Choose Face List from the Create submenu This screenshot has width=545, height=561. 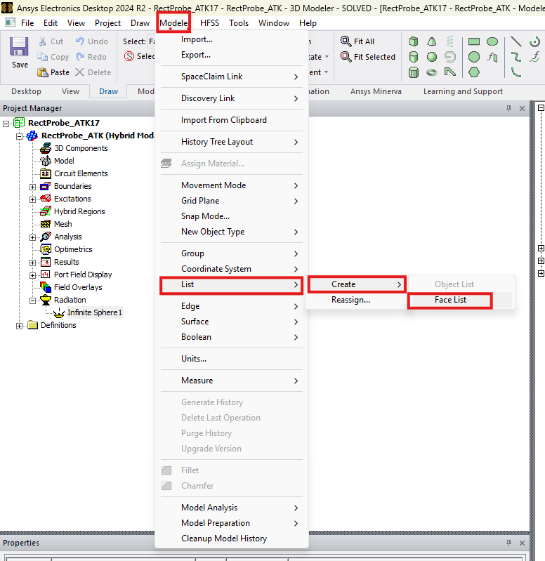click(x=450, y=300)
